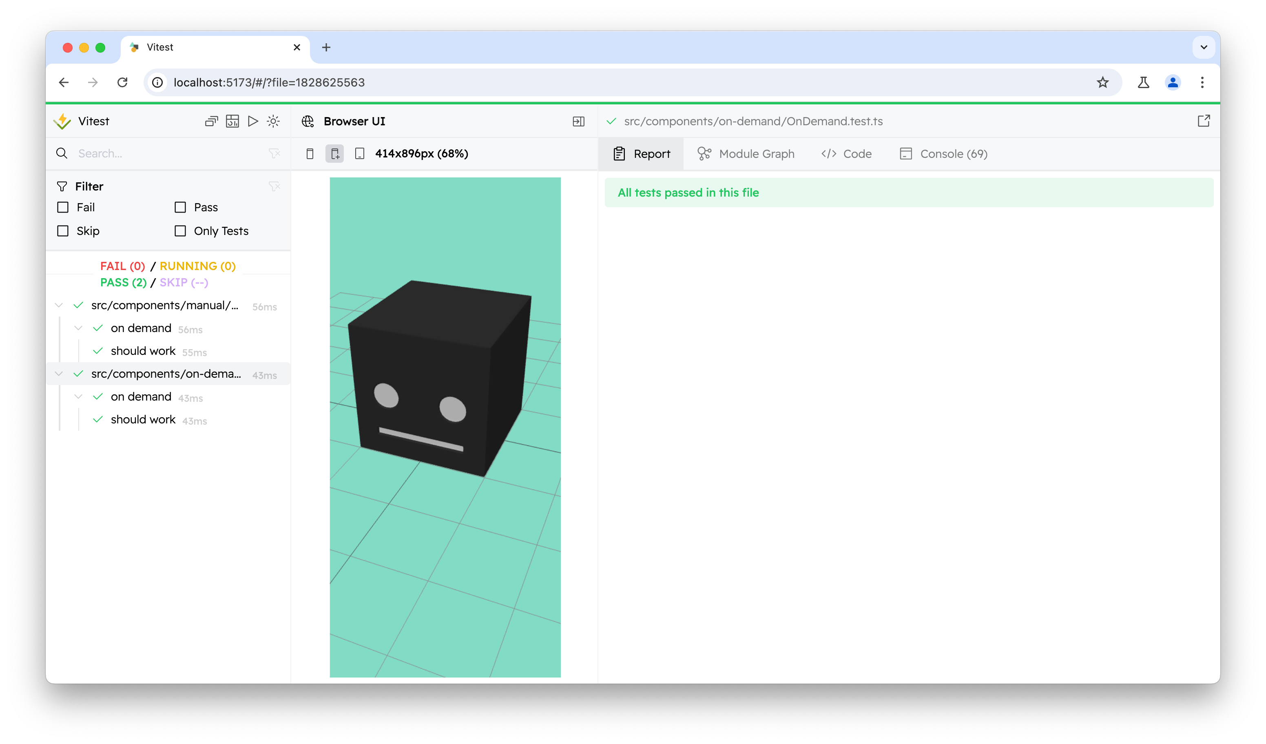Image resolution: width=1266 pixels, height=744 pixels.
Task: Collapse windows using the overlapping-panels icon
Action: coord(211,121)
